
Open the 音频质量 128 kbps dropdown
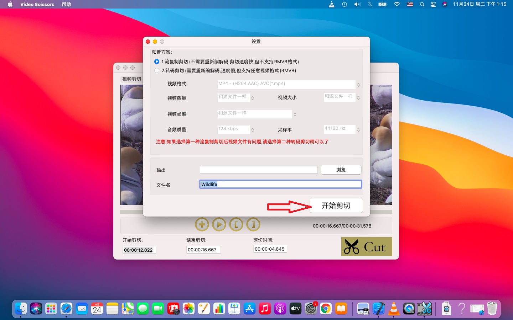pyautogui.click(x=236, y=129)
